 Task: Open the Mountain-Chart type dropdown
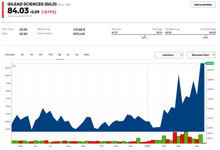tap(201, 55)
